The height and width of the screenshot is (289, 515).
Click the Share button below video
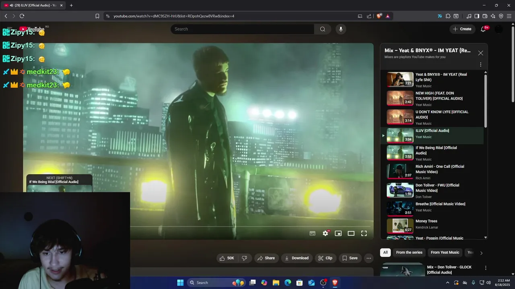[x=266, y=258]
